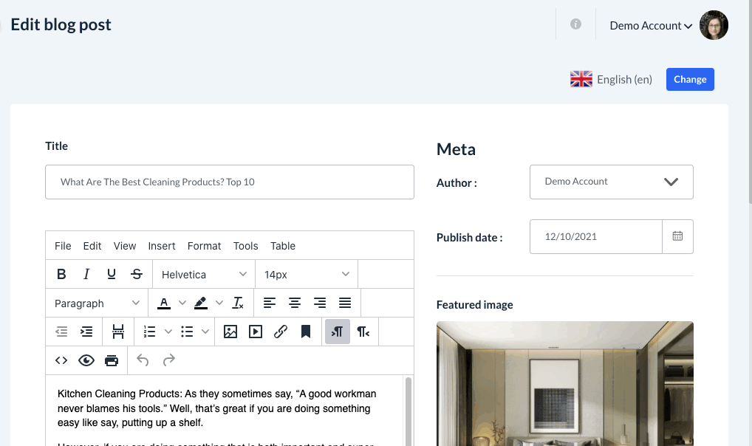Undo the last edit
This screenshot has width=752, height=446.
(x=143, y=360)
